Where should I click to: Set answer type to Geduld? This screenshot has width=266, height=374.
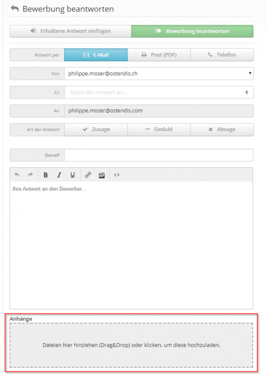(x=159, y=129)
